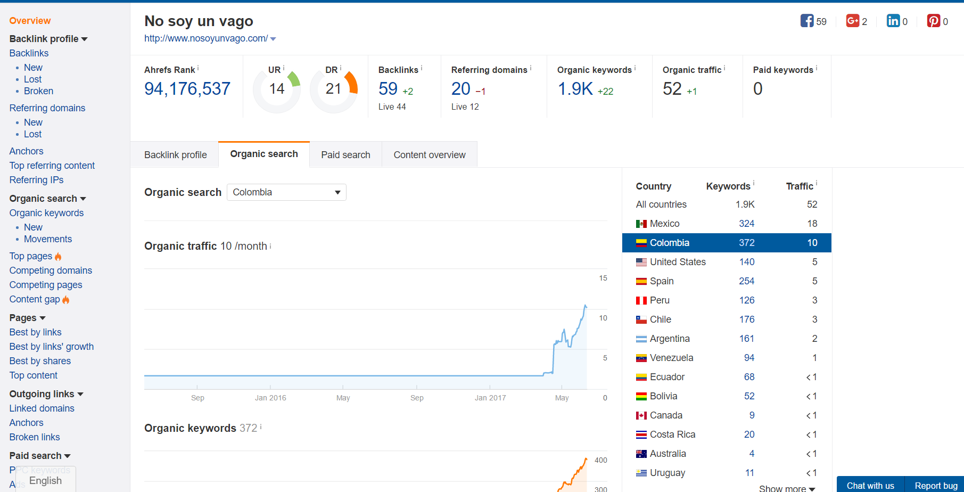Click the Venezuela flag icon
The width and height of the screenshot is (964, 492).
pyautogui.click(x=641, y=358)
